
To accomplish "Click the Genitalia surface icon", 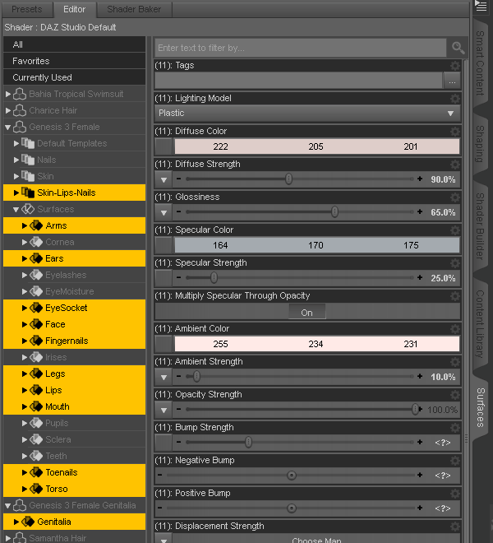I will pyautogui.click(x=28, y=522).
